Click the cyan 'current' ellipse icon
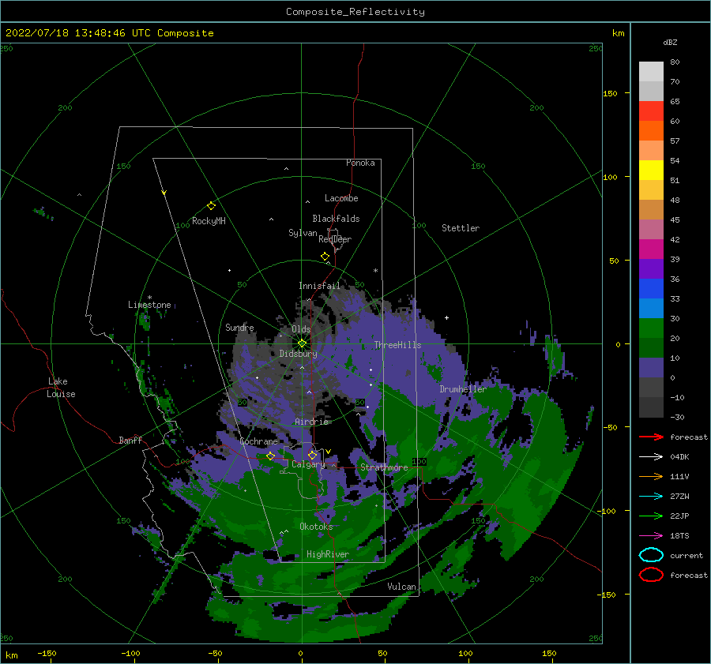This screenshot has height=664, width=711. pos(651,555)
